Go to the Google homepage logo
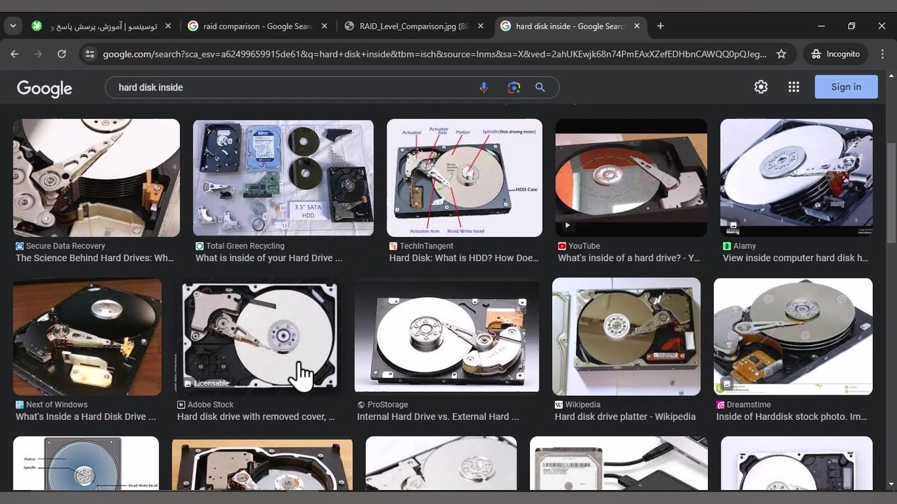897x504 pixels. 45,88
